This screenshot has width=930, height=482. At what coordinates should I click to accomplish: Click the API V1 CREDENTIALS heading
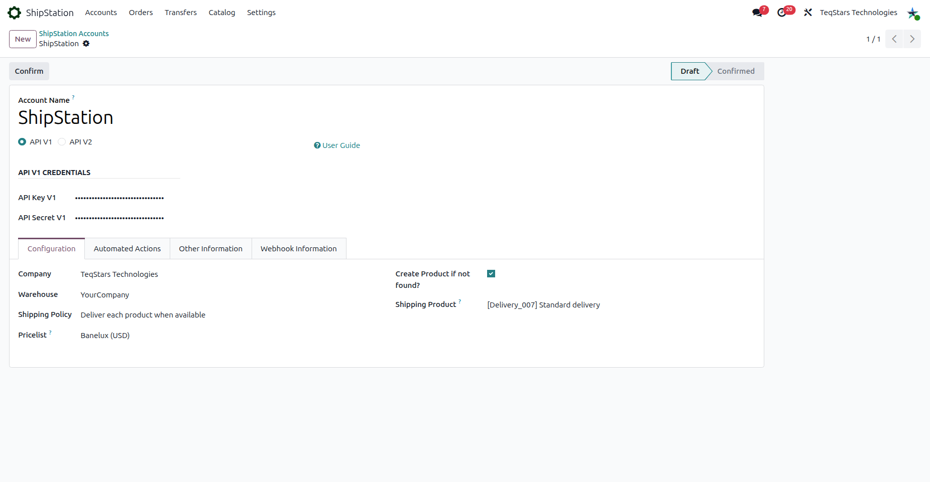54,173
